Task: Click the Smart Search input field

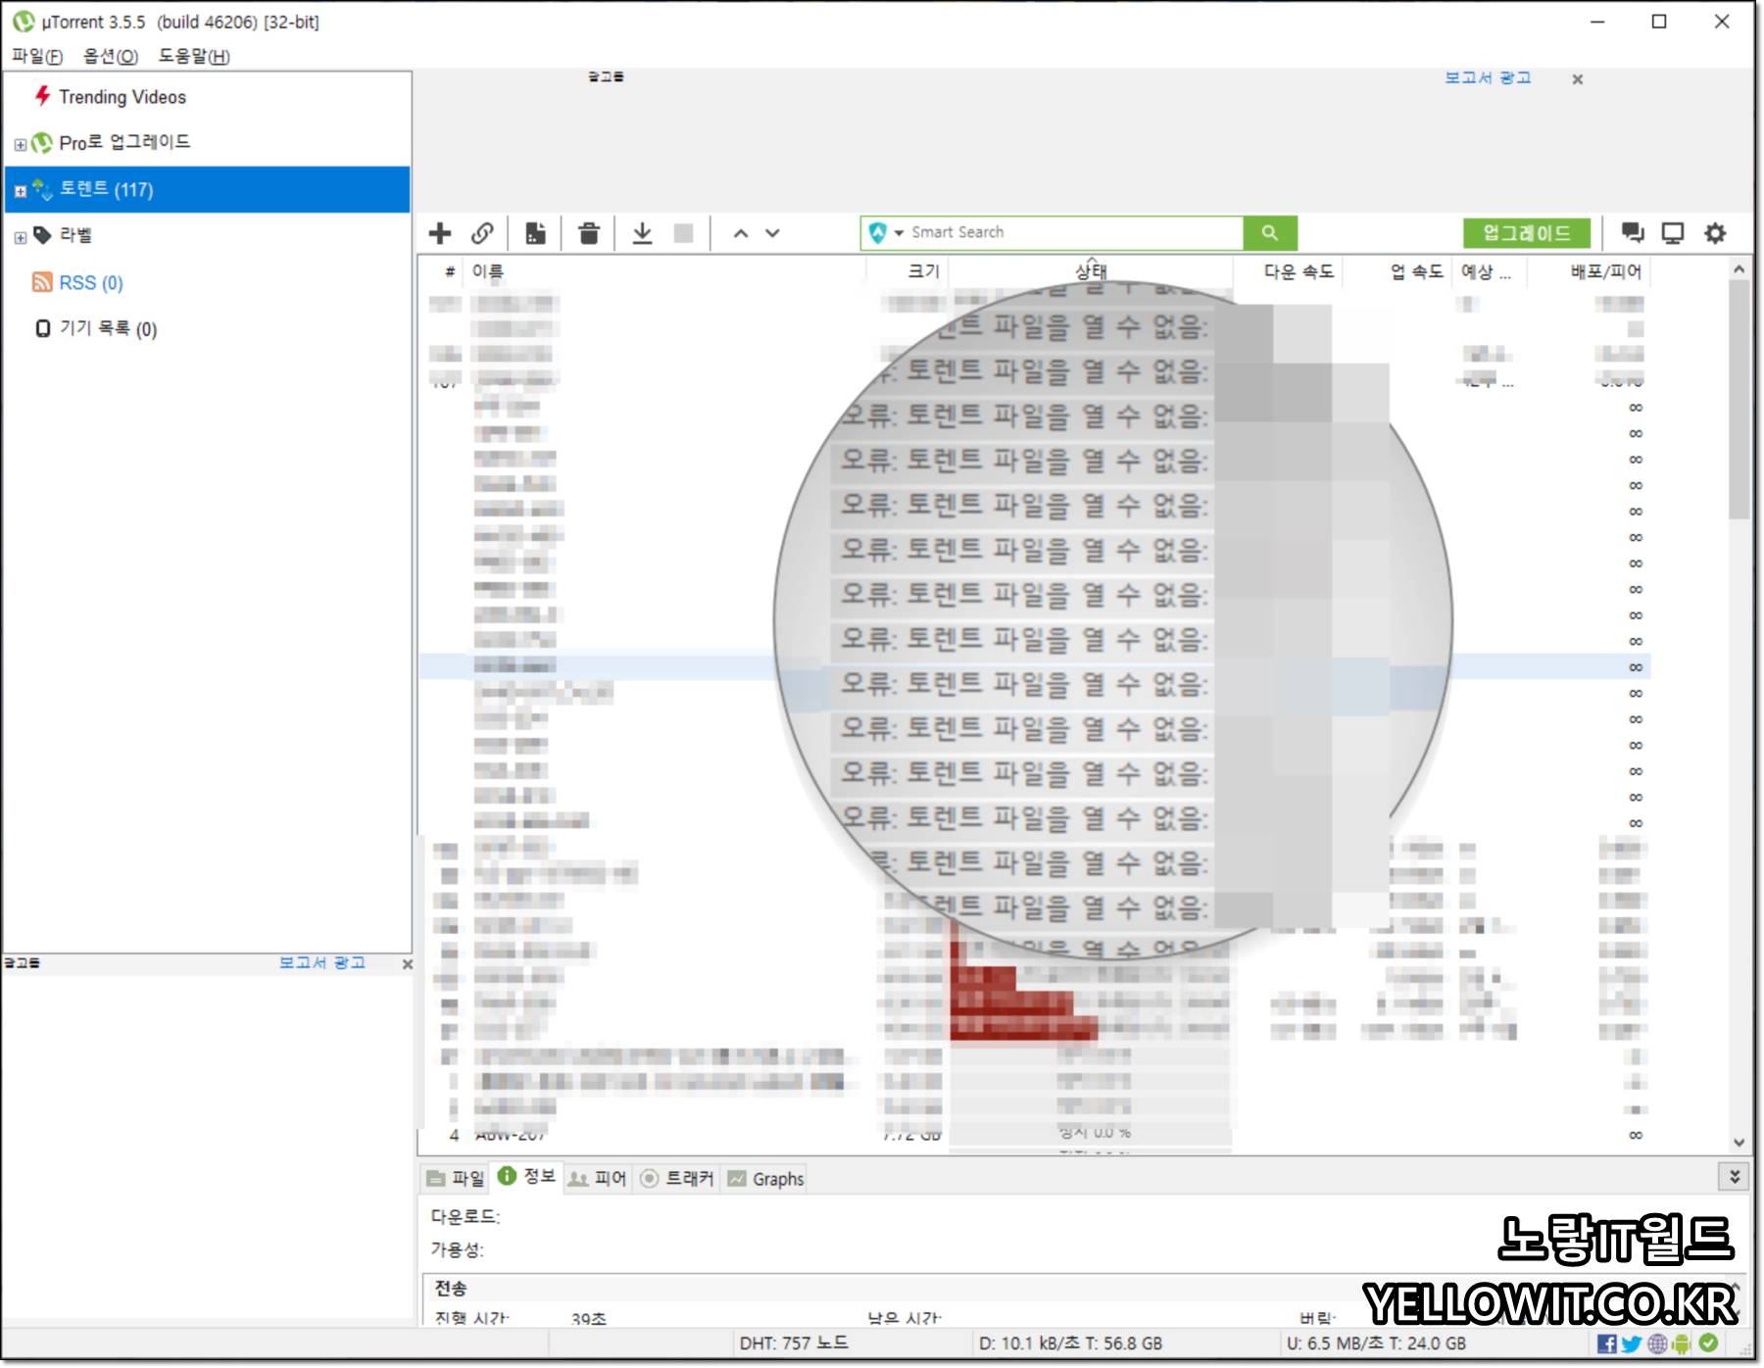Action: pos(1073,233)
